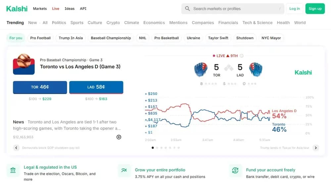Select the first carousel pagination dot
Screen dimensions: 331x188
click(x=153, y=148)
